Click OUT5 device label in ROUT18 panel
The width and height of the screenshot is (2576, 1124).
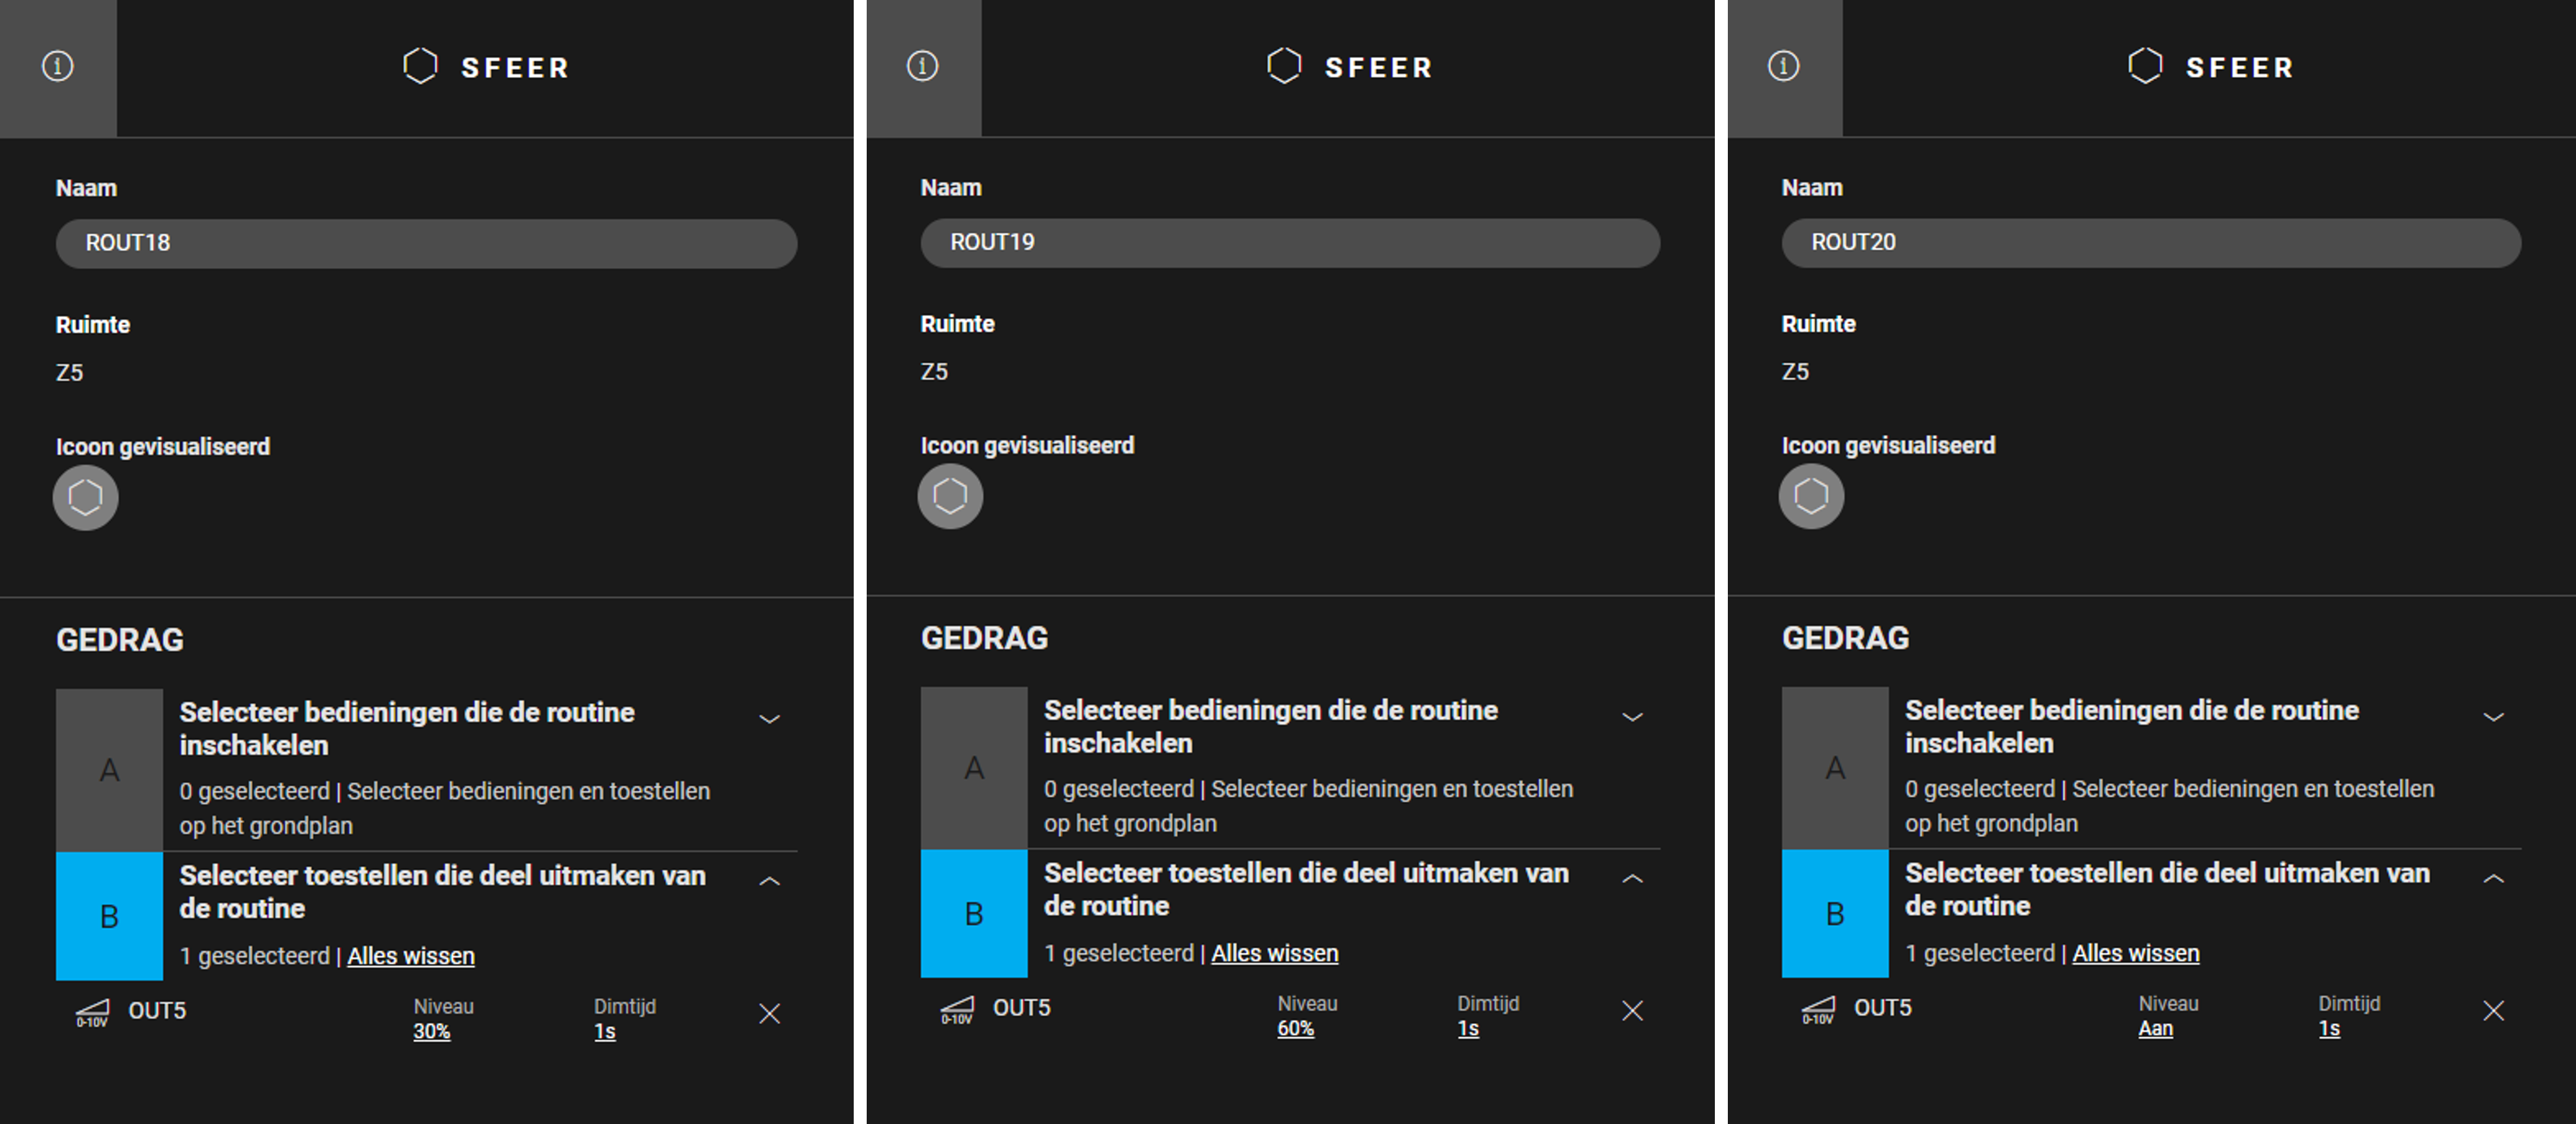coord(157,1011)
